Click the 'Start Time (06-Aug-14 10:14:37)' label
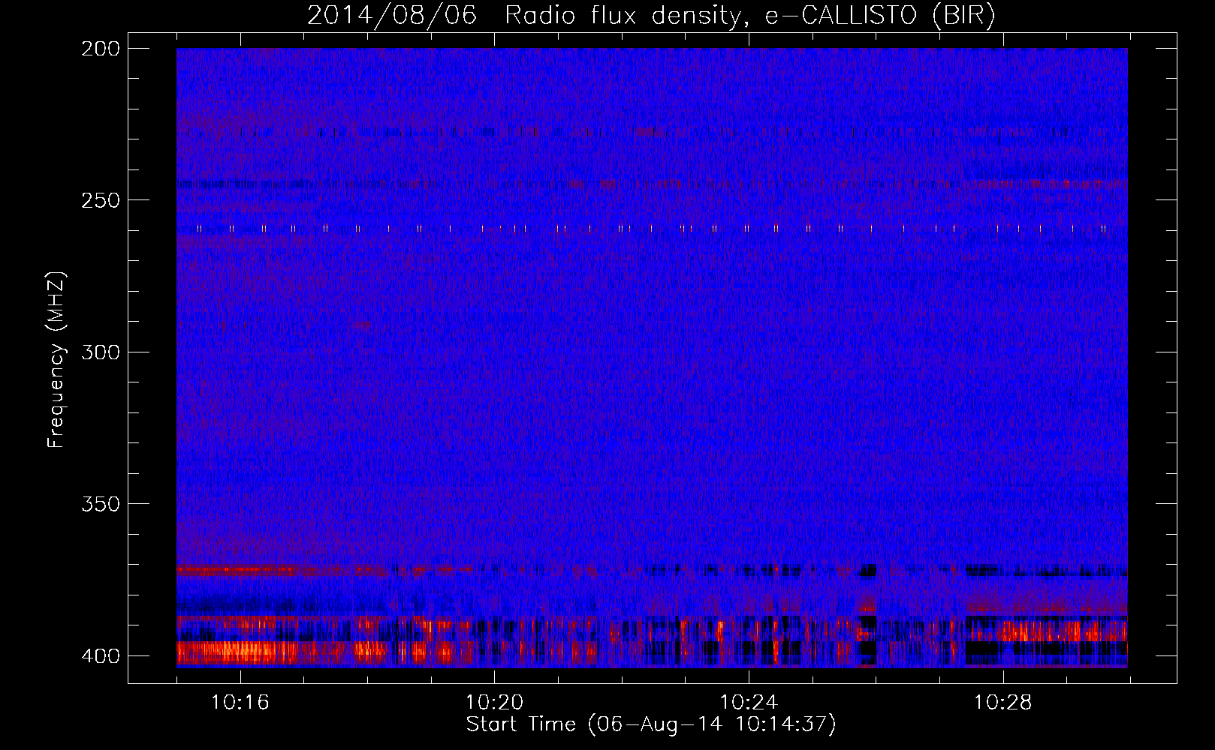Screen dimensions: 1215x750 point(651,724)
